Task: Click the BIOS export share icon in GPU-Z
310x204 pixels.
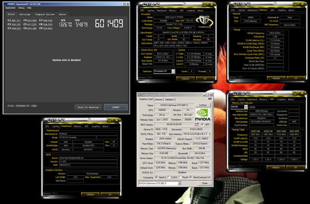Action: [x=196, y=124]
